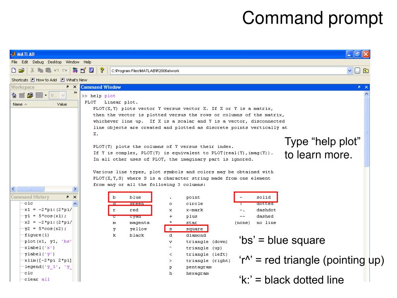
Task: Select 'legend(' entry in Command History
Action: coord(48,267)
